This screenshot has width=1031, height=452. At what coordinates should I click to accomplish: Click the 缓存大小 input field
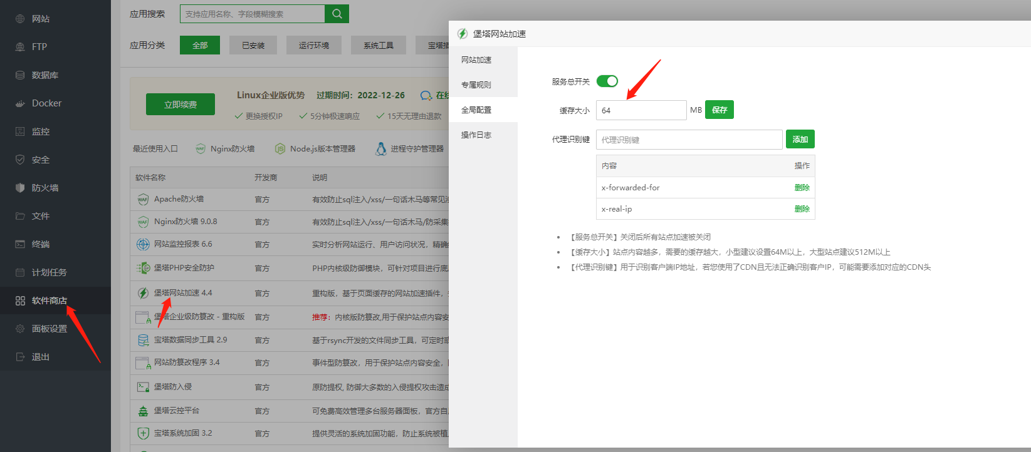pos(641,110)
